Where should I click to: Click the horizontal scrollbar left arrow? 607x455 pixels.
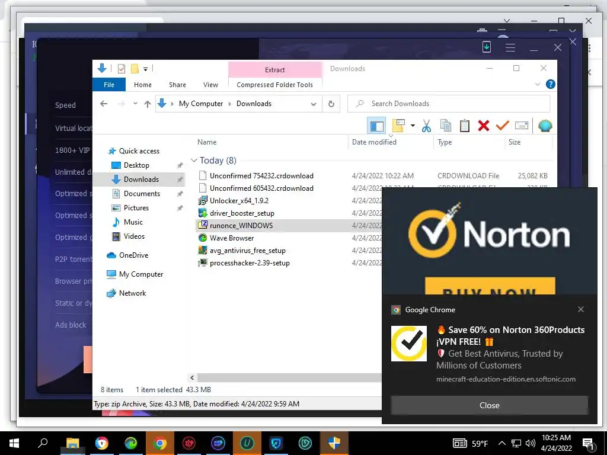pos(192,377)
